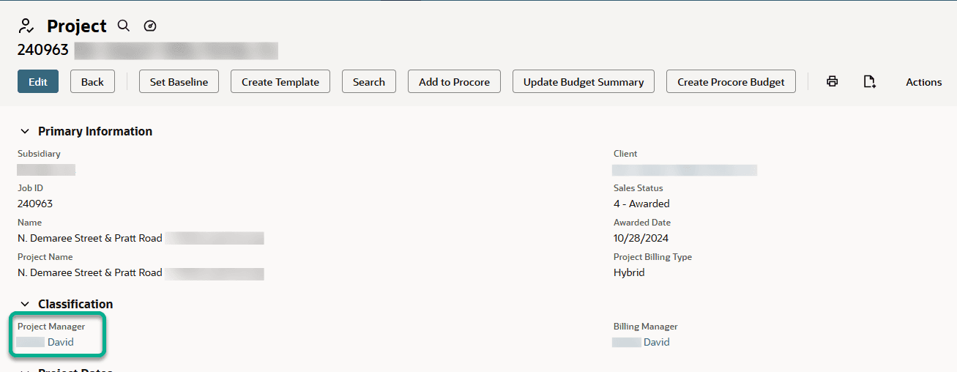Open the search magnifier next to Project
This screenshot has width=957, height=372.
pos(124,26)
